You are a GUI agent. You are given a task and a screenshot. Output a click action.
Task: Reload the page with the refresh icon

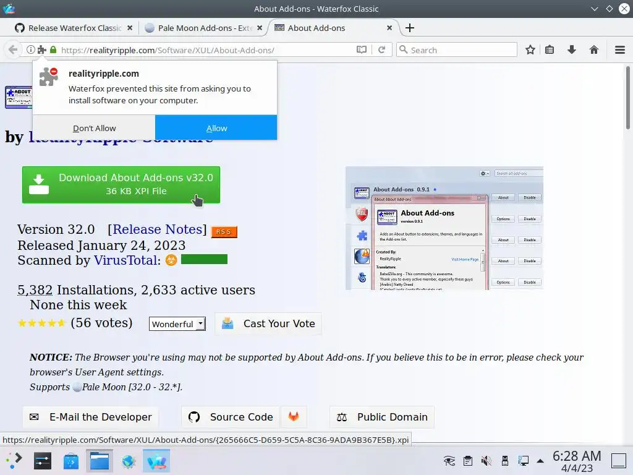pyautogui.click(x=381, y=49)
